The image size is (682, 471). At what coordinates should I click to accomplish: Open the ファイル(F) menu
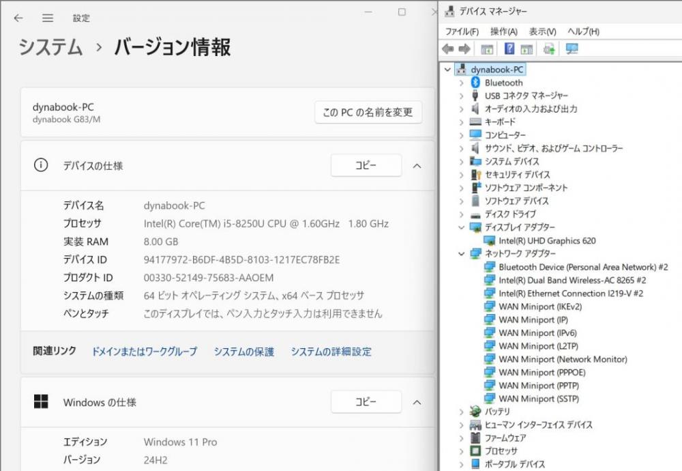click(462, 31)
